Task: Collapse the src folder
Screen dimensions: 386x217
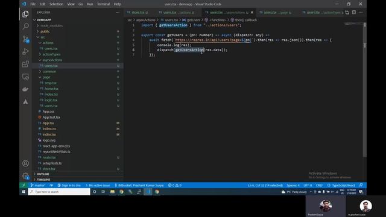Action: 78,37
